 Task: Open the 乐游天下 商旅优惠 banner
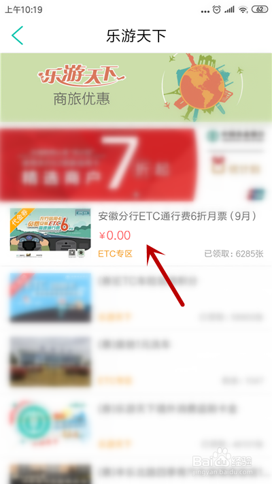(x=136, y=87)
